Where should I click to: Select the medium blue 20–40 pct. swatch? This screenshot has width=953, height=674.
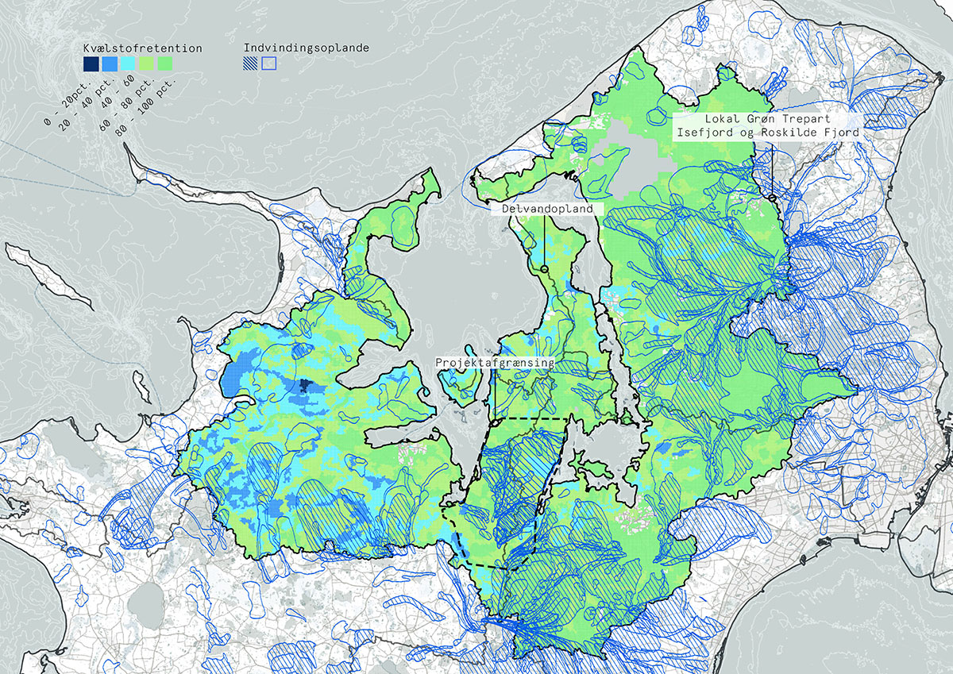coord(110,64)
